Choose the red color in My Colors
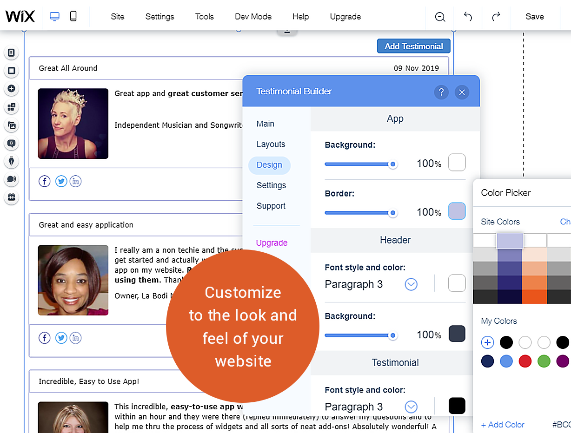This screenshot has width=571, height=433. (x=525, y=361)
